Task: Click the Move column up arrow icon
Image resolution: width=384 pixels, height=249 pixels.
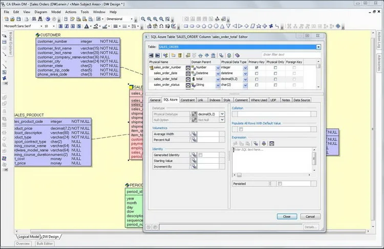Action: (200, 56)
